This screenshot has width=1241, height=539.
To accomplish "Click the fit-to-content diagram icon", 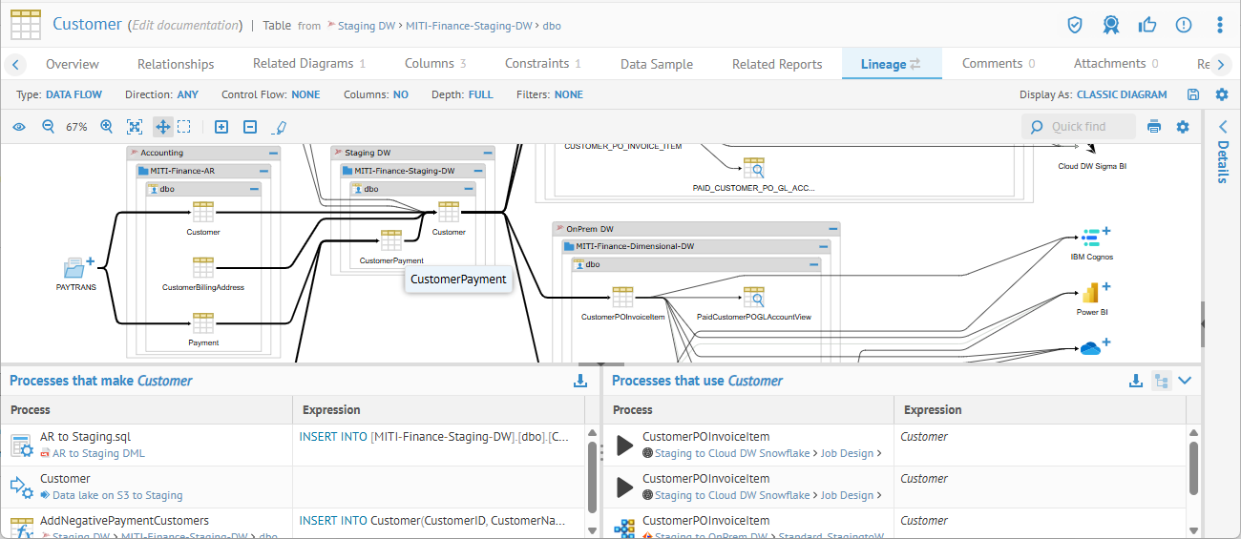I will (x=135, y=127).
